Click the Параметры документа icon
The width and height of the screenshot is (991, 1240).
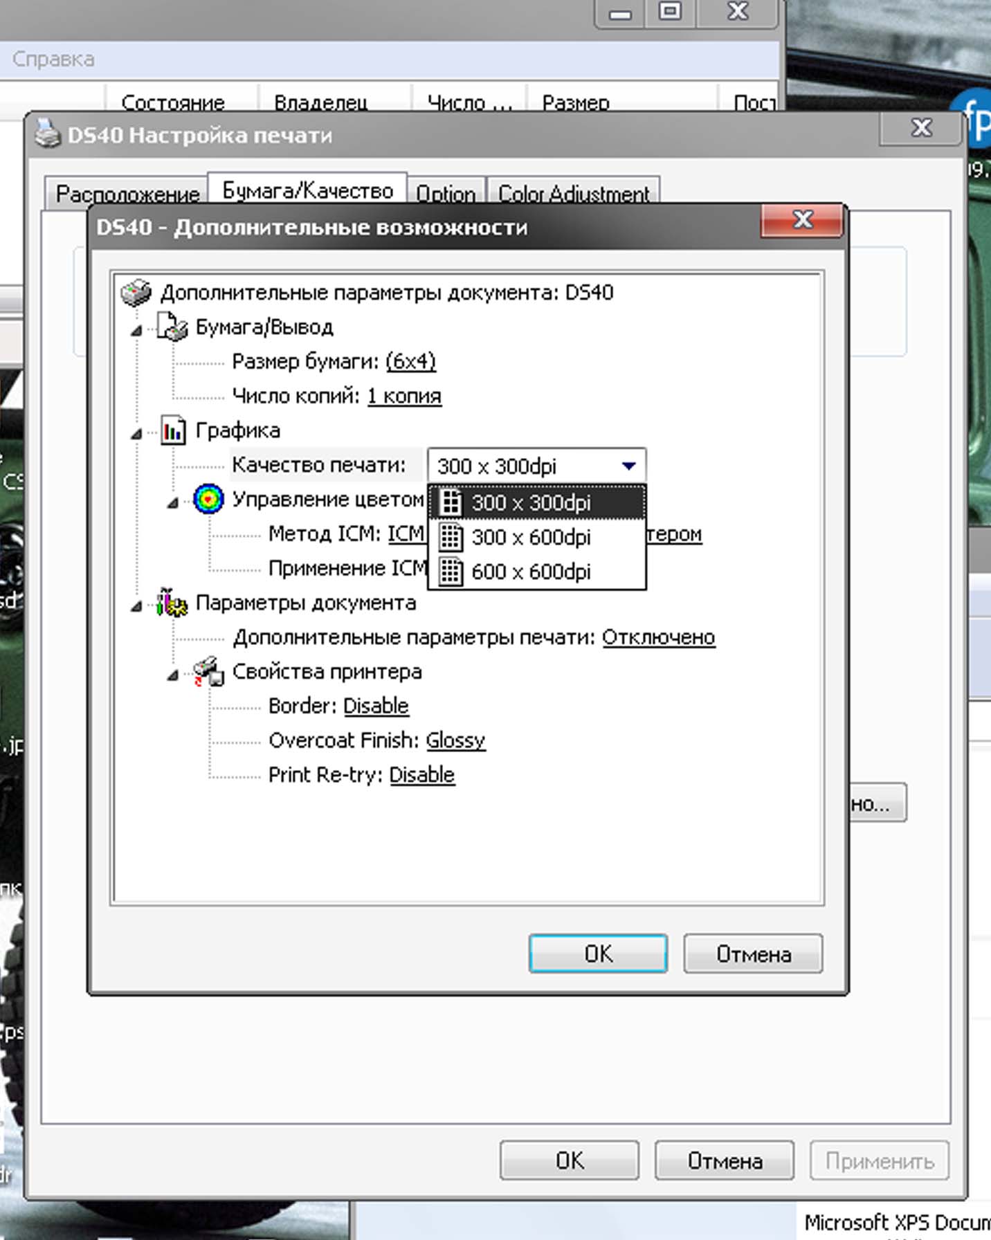click(172, 603)
